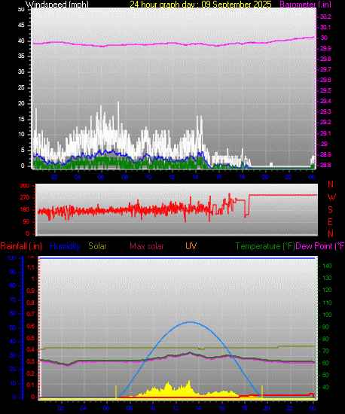Click the 140 temperature axis value
The height and width of the screenshot is (414, 345).
(327, 266)
